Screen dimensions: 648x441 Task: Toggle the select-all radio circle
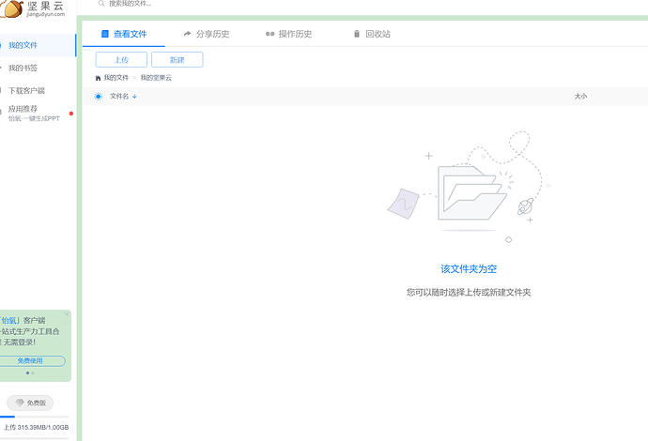pos(98,97)
